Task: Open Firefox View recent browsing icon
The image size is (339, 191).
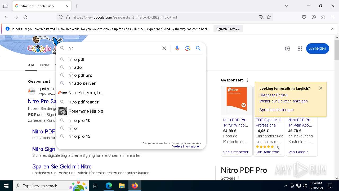Action: [5, 6]
